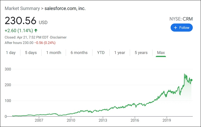Switch to the 5 days tab

31,53
